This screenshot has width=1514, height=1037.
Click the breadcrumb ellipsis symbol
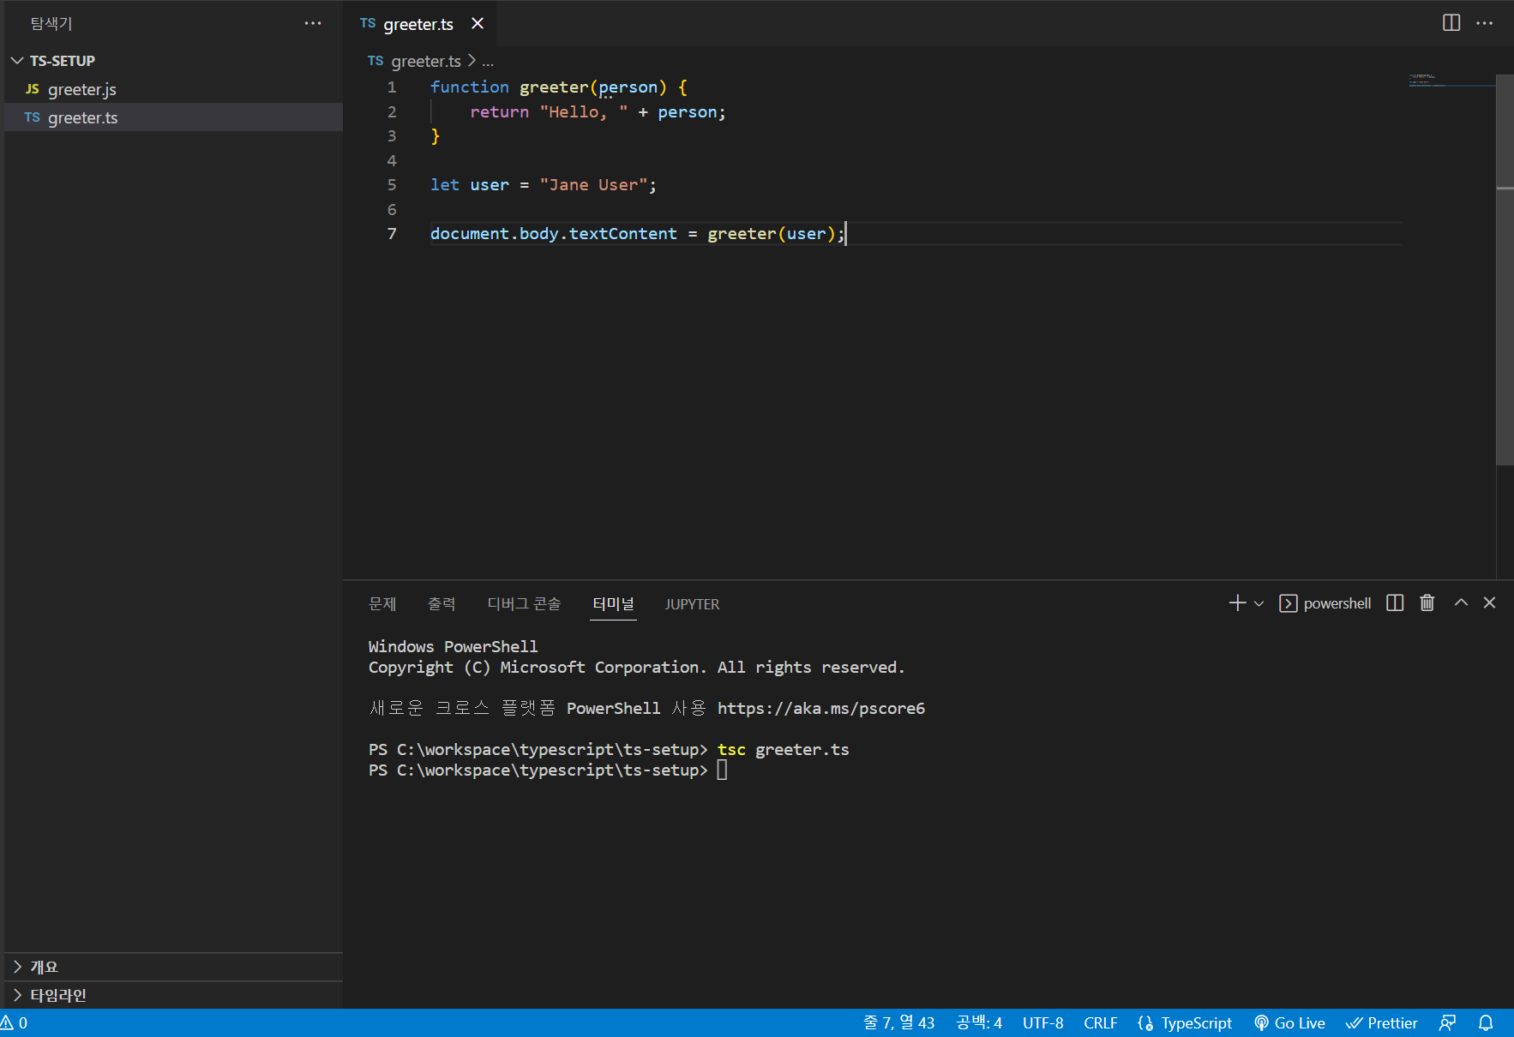click(x=488, y=62)
